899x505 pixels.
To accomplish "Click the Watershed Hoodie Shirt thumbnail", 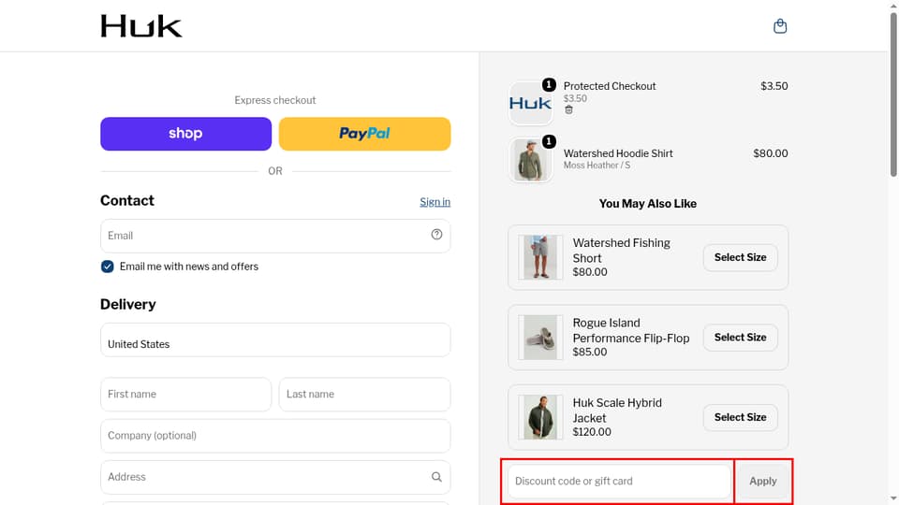I will tap(530, 160).
